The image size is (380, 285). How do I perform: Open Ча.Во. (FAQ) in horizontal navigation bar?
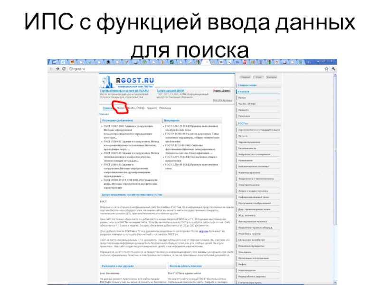[136, 108]
